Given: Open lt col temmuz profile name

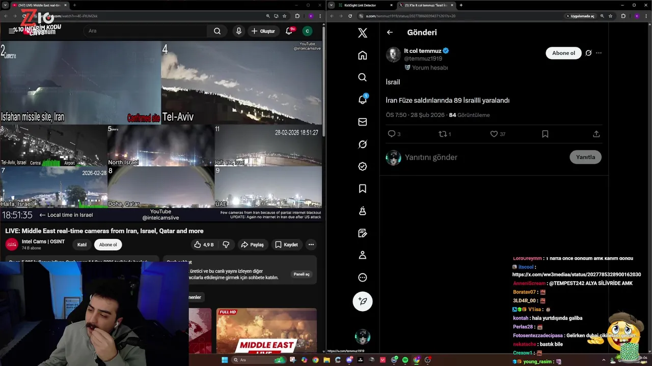Looking at the screenshot, I should tap(422, 51).
